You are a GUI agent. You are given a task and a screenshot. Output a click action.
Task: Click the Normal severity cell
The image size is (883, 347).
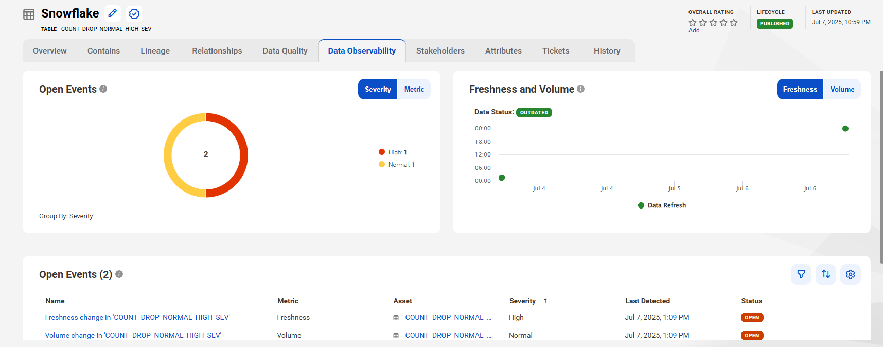point(521,336)
